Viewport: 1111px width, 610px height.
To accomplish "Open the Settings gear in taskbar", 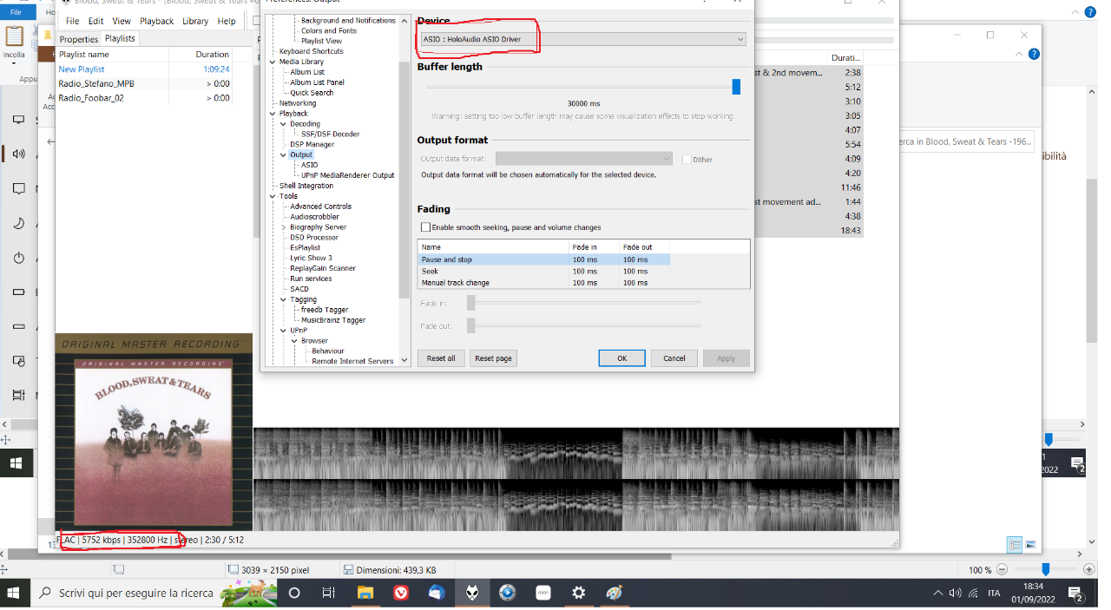I will tap(579, 593).
